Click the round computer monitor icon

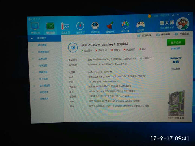pos(73,48)
